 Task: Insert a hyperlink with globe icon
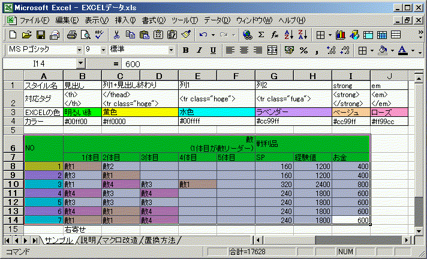247,35
